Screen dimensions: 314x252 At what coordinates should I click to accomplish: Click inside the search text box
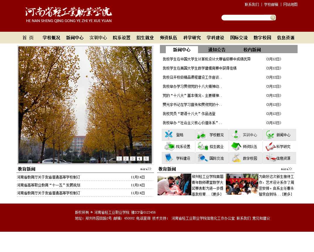(245, 18)
